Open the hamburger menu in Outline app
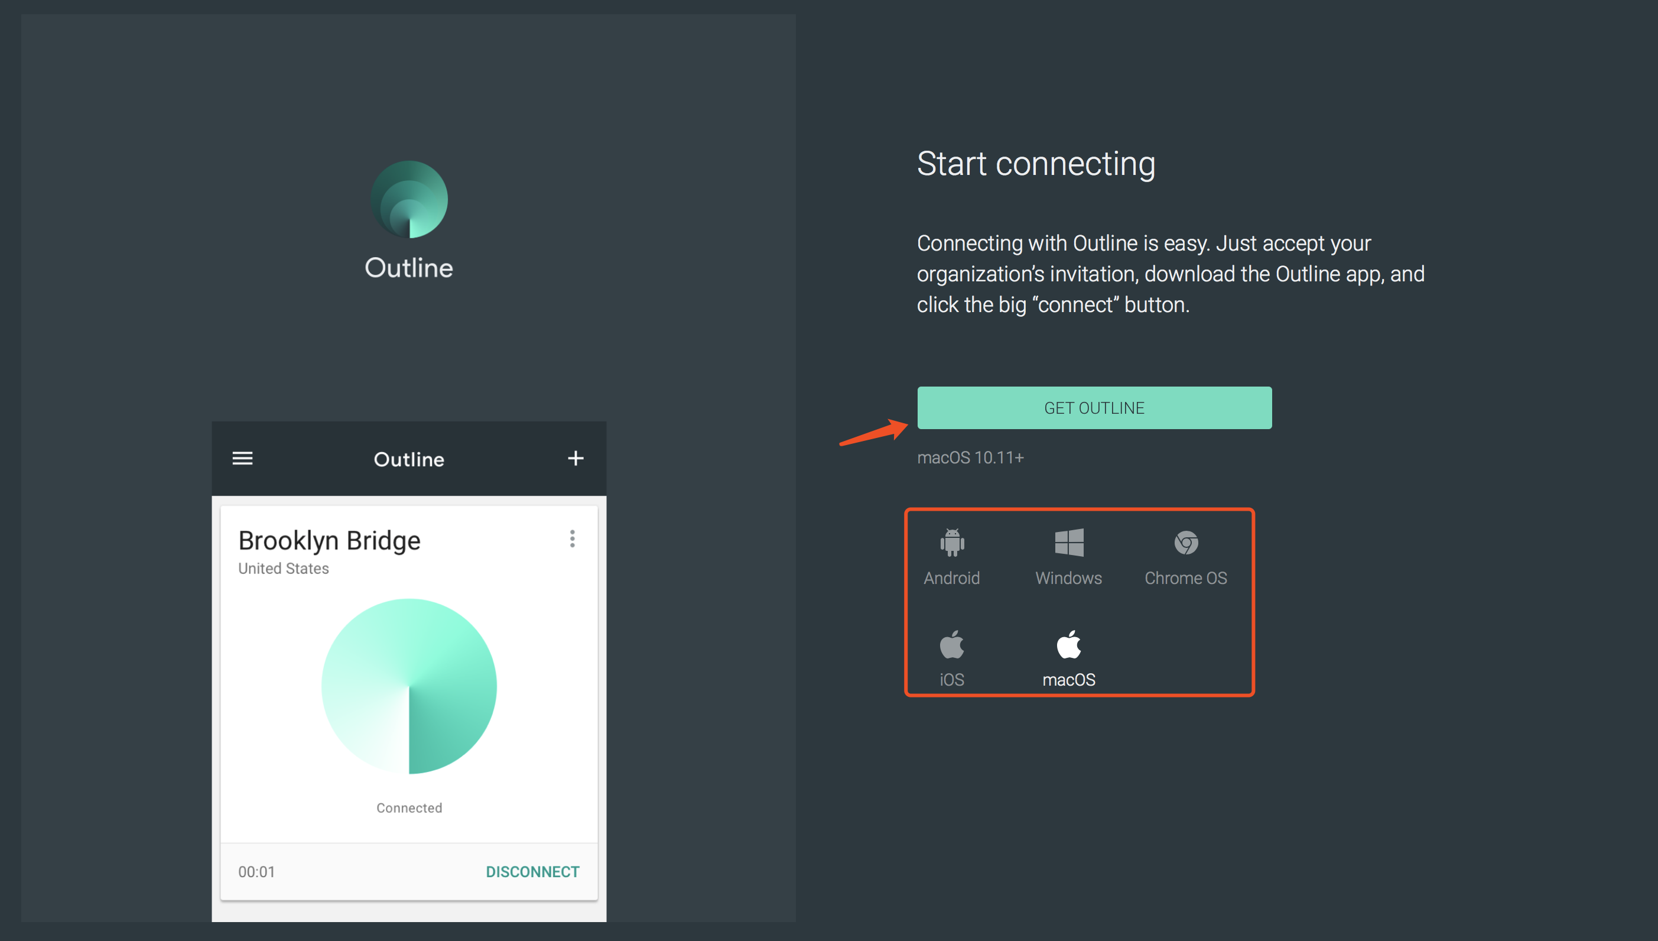The height and width of the screenshot is (941, 1658). click(x=242, y=458)
